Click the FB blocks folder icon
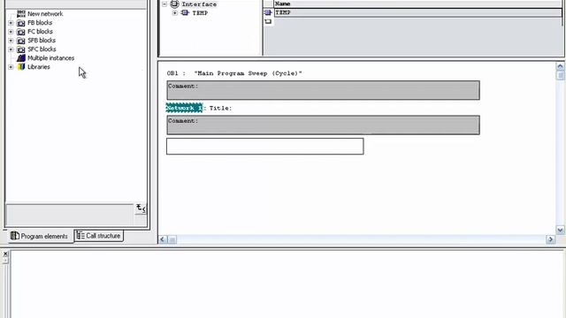Image resolution: width=566 pixels, height=318 pixels. click(x=21, y=23)
